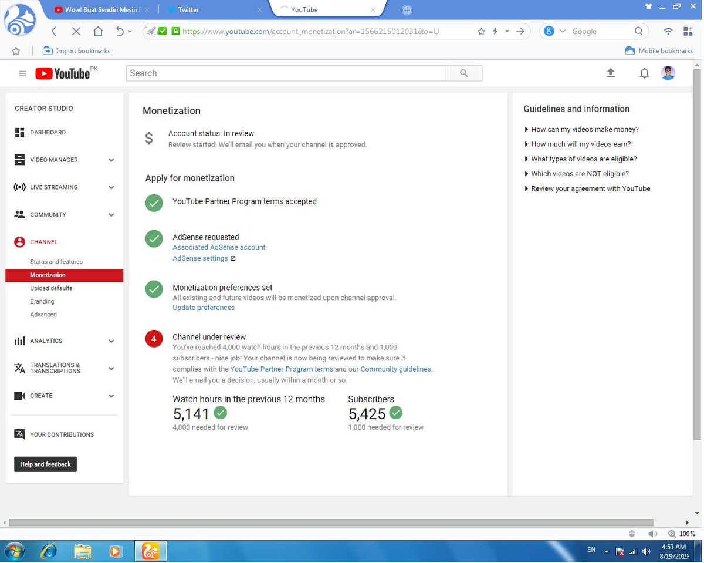Open Windows Explorer folder on taskbar

point(83,552)
